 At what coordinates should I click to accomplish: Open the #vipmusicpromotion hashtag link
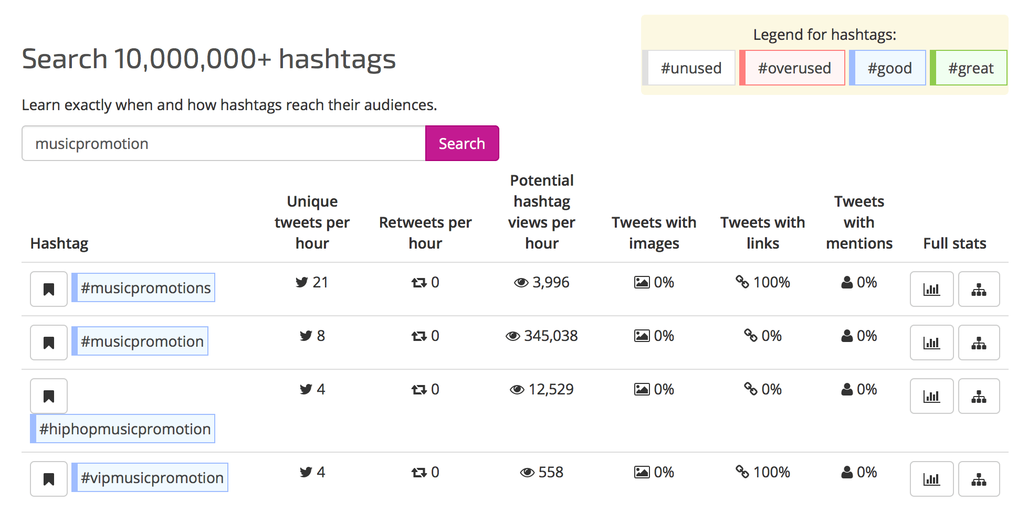[x=152, y=478]
